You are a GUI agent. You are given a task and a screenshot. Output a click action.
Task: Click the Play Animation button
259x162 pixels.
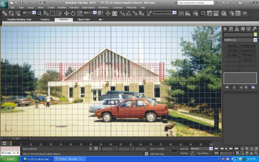[226, 149]
